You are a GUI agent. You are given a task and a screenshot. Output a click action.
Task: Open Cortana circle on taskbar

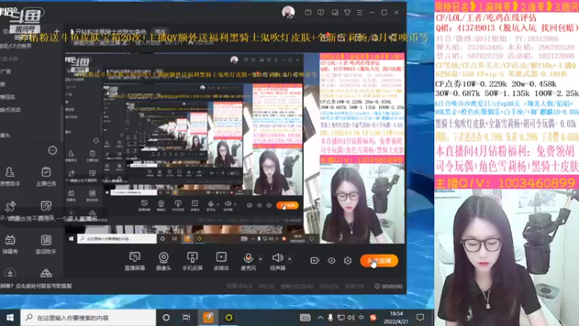point(166,317)
